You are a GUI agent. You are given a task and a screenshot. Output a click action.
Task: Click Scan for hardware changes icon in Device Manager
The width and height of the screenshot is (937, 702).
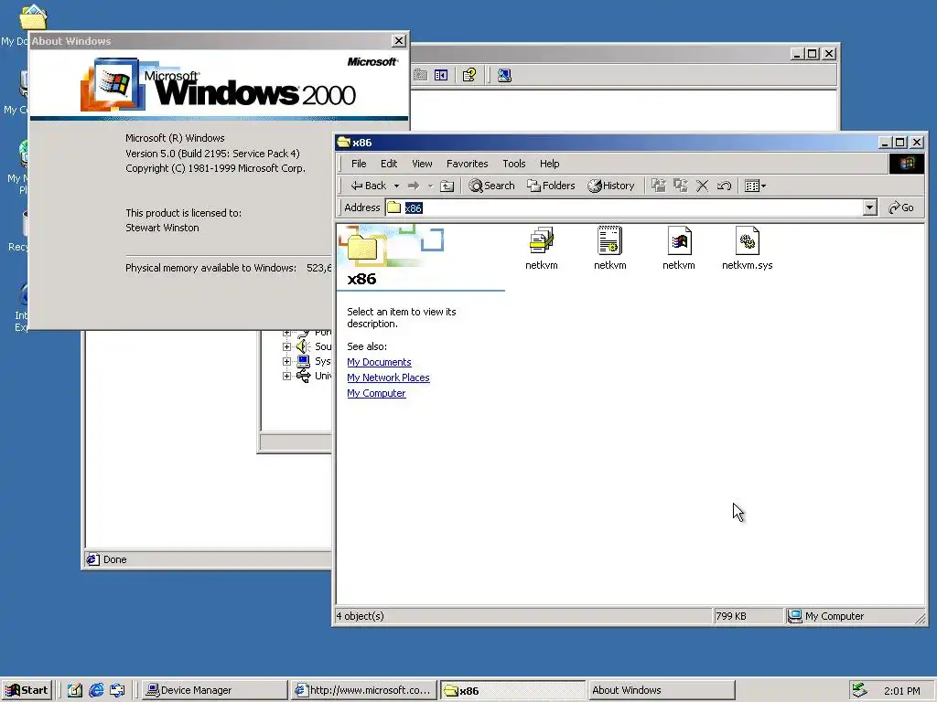pos(504,75)
